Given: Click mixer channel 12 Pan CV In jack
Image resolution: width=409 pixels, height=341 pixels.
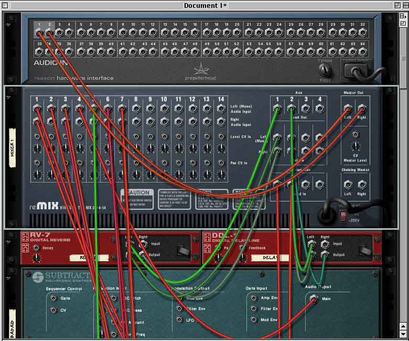Looking at the screenshot, I should [x=193, y=163].
